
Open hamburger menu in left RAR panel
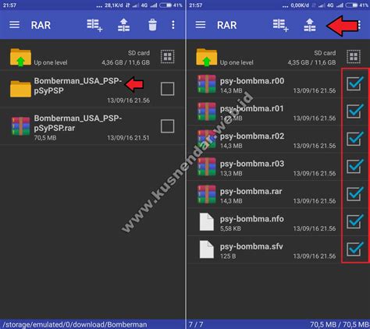[x=14, y=25]
